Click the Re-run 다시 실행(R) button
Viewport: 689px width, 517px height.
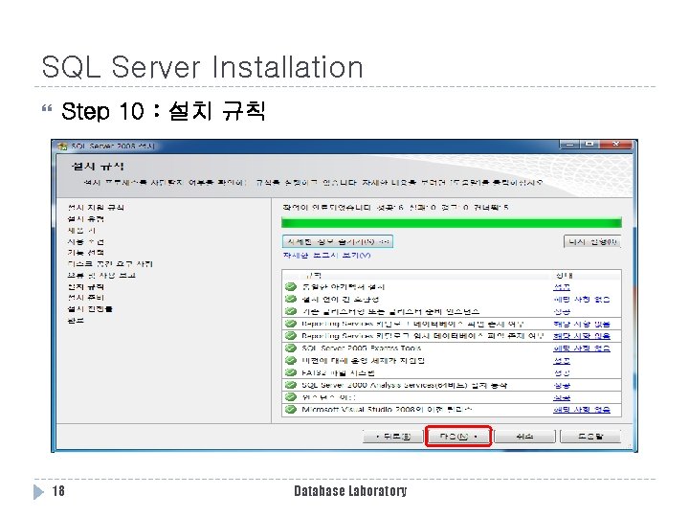pos(592,241)
